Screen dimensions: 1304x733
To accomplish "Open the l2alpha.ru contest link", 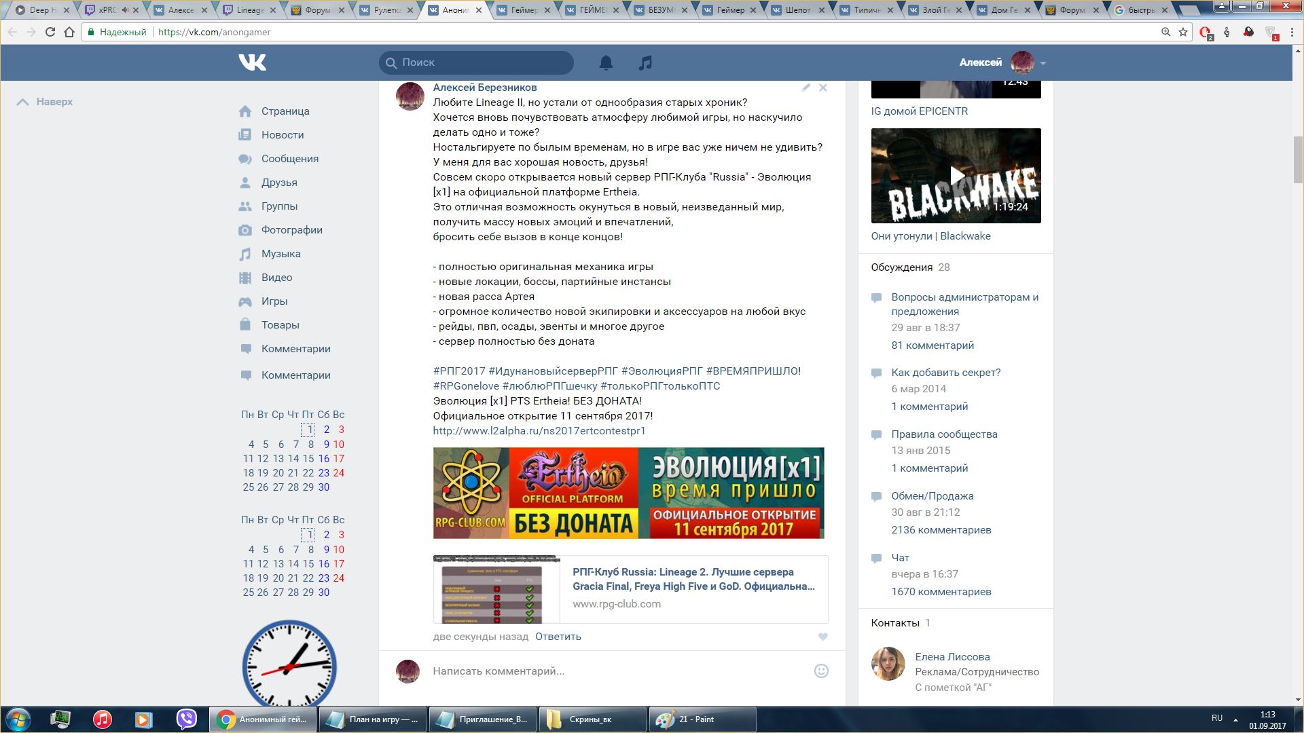I will pos(539,431).
